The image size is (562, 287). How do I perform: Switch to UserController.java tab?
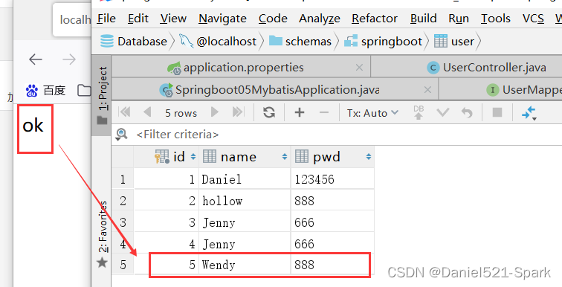coord(487,68)
